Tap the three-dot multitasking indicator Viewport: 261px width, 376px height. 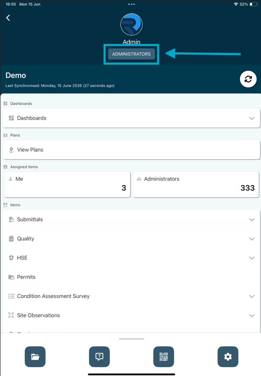(131, 4)
